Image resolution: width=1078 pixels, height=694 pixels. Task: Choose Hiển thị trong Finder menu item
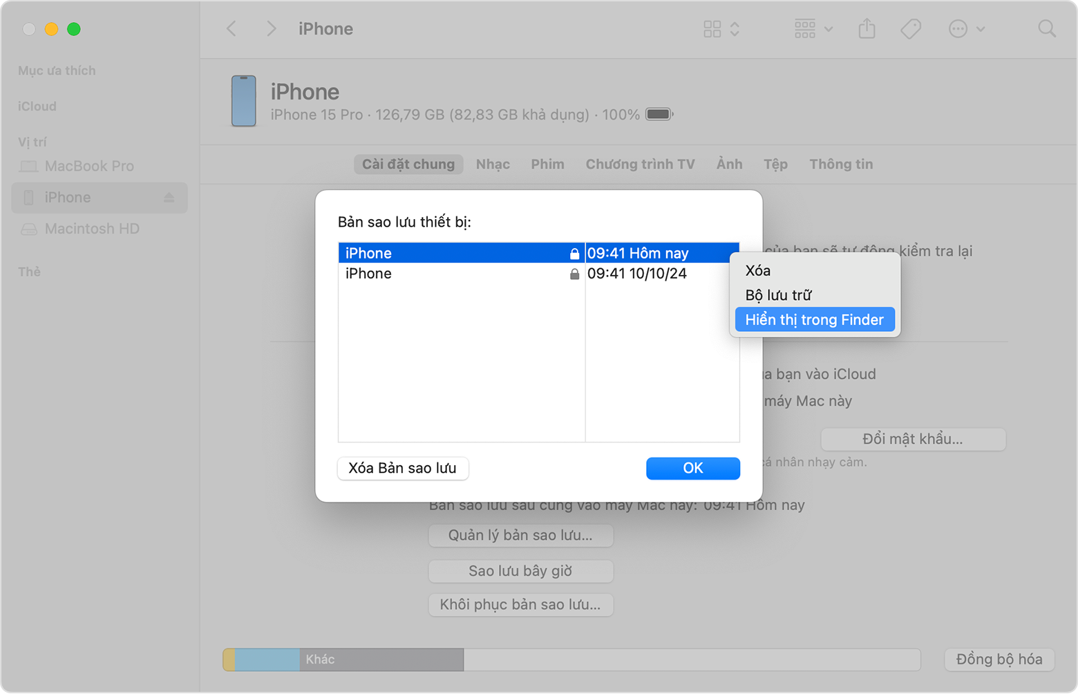click(x=814, y=320)
